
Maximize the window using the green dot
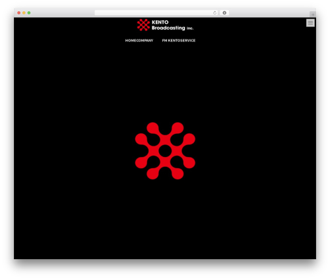pos(29,13)
